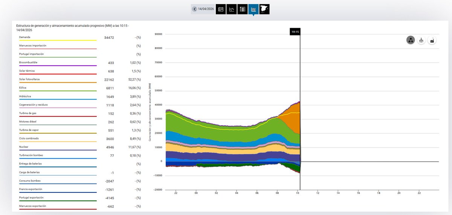
Task: Click the Turbina de gas legend label
Action: [27, 113]
